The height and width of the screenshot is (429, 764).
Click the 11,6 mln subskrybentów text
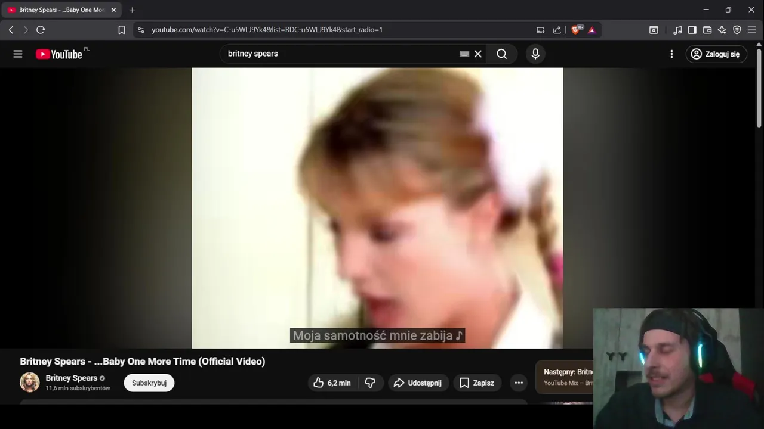point(78,388)
